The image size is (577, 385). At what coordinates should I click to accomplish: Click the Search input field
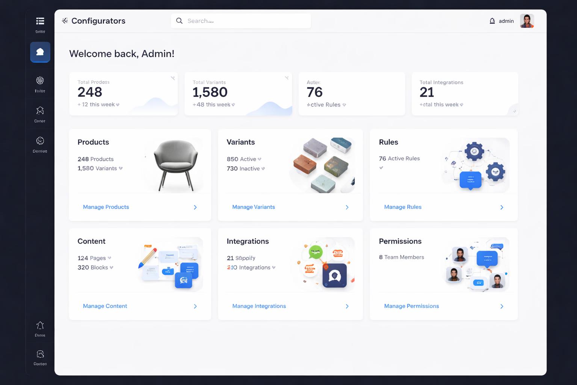click(x=241, y=21)
